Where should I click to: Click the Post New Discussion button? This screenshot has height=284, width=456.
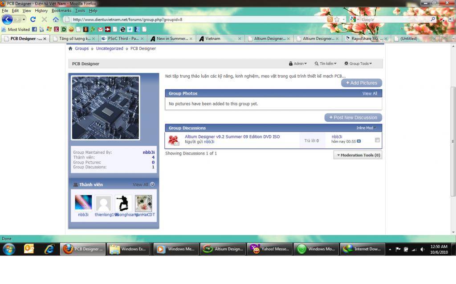click(353, 117)
